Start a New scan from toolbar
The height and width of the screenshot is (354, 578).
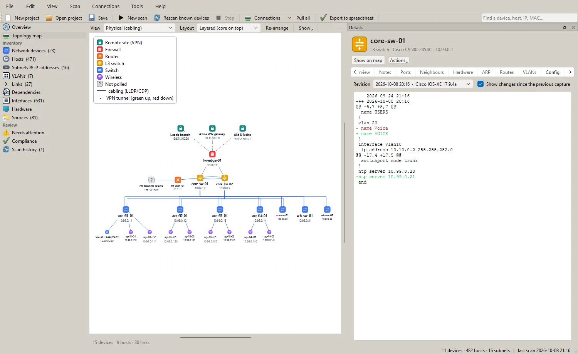point(133,18)
